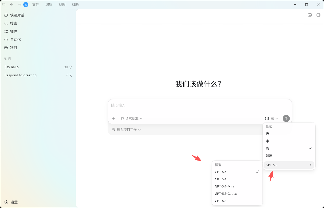Image resolution: width=324 pixels, height=208 pixels.
Task: Click the blue download update icon
Action: [26, 5]
